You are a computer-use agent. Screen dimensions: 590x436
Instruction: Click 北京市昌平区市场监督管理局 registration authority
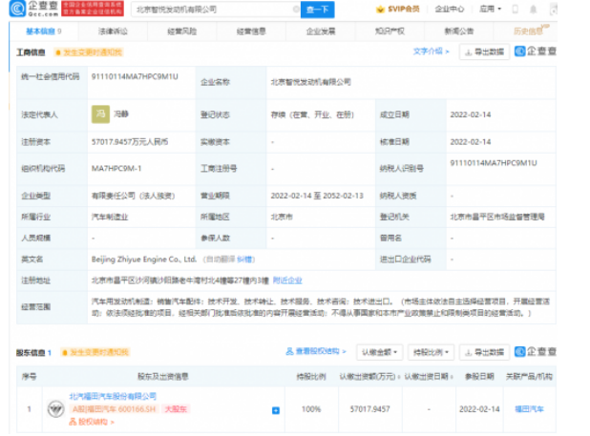point(497,217)
